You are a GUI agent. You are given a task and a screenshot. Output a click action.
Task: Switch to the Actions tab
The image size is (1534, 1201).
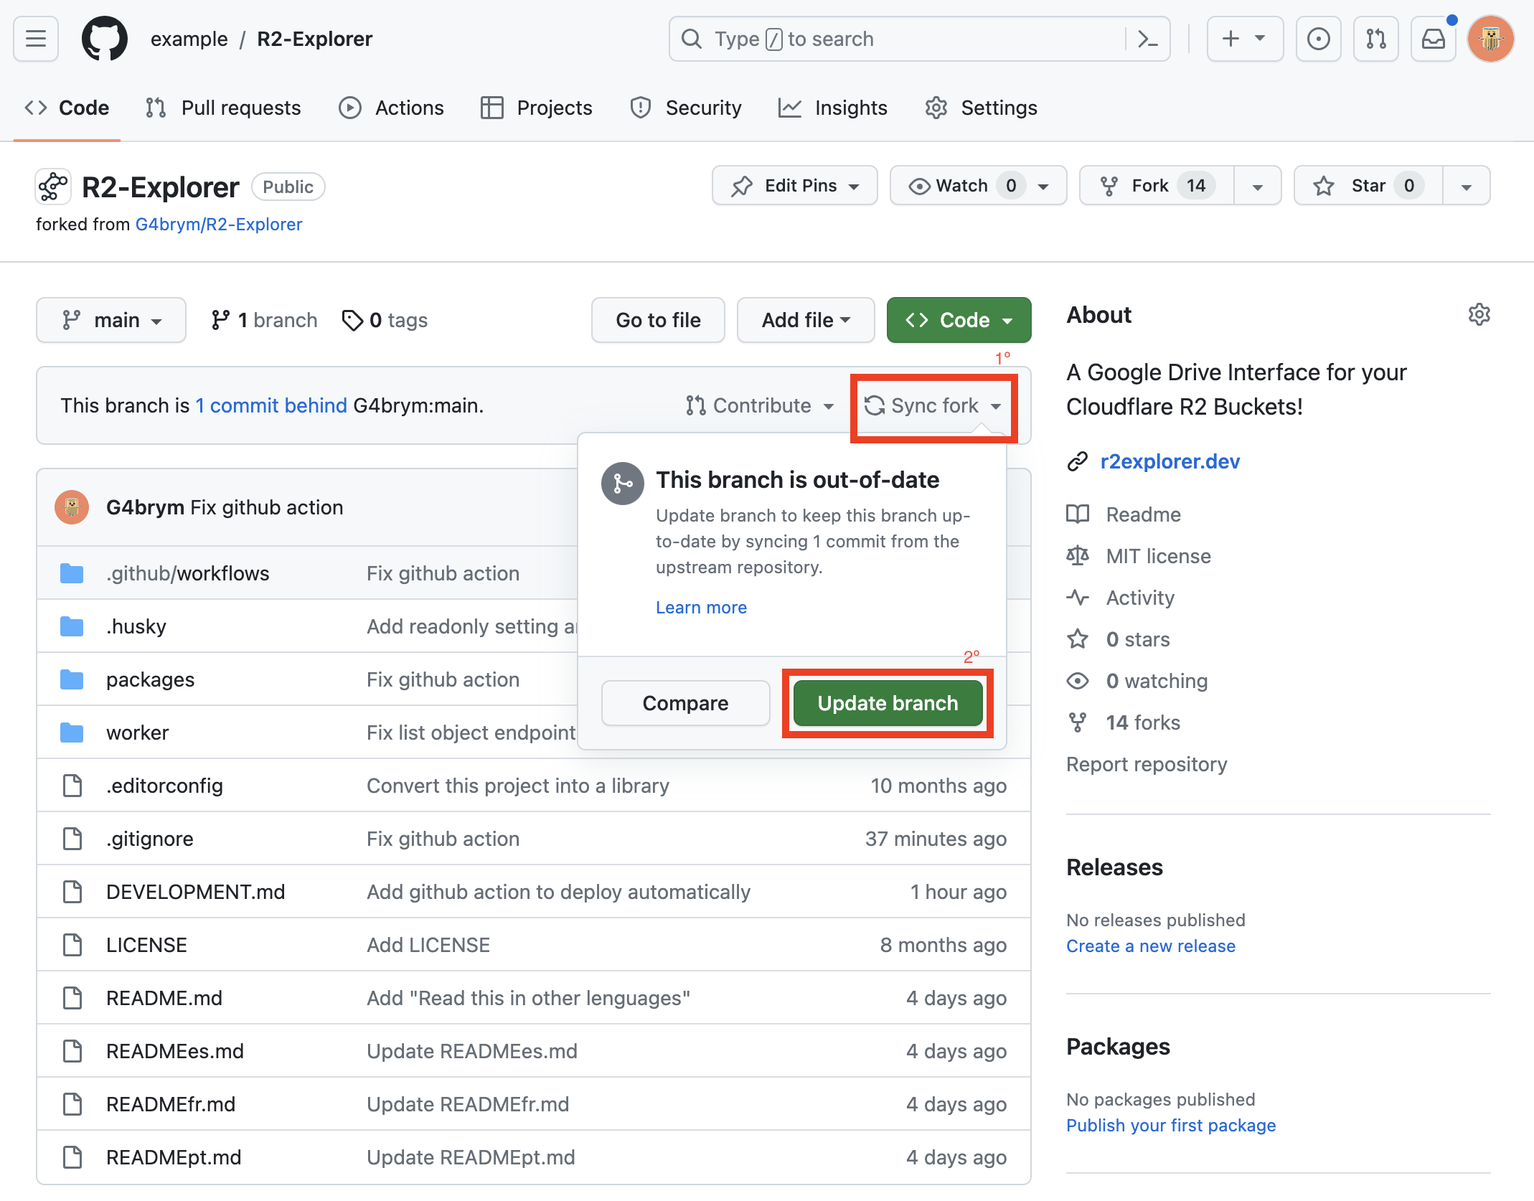391,108
